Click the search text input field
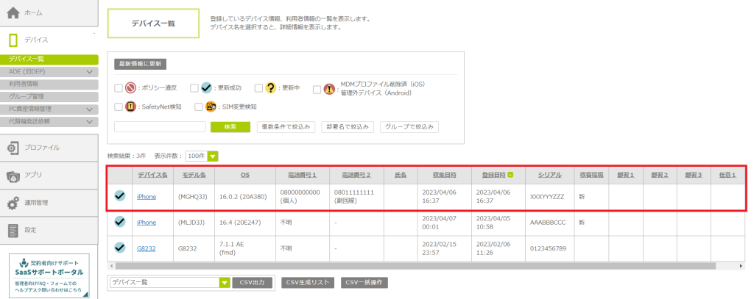Image resolution: width=754 pixels, height=299 pixels. [160, 127]
